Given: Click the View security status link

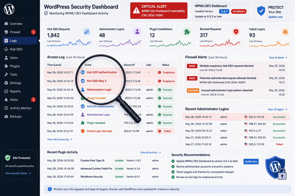Looking at the screenshot, I should tap(18, 173).
